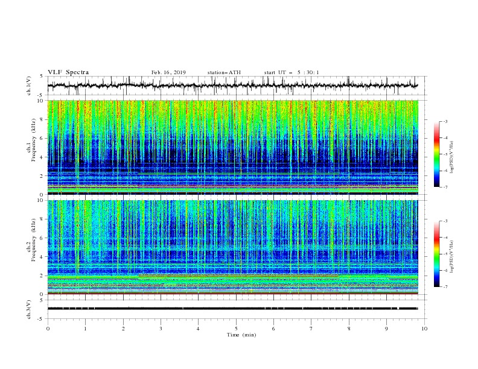Click the 'VLF Spectra' title text
This screenshot has height=369, width=478.
pyautogui.click(x=68, y=72)
